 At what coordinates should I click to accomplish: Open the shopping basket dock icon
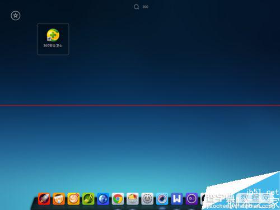132,199
